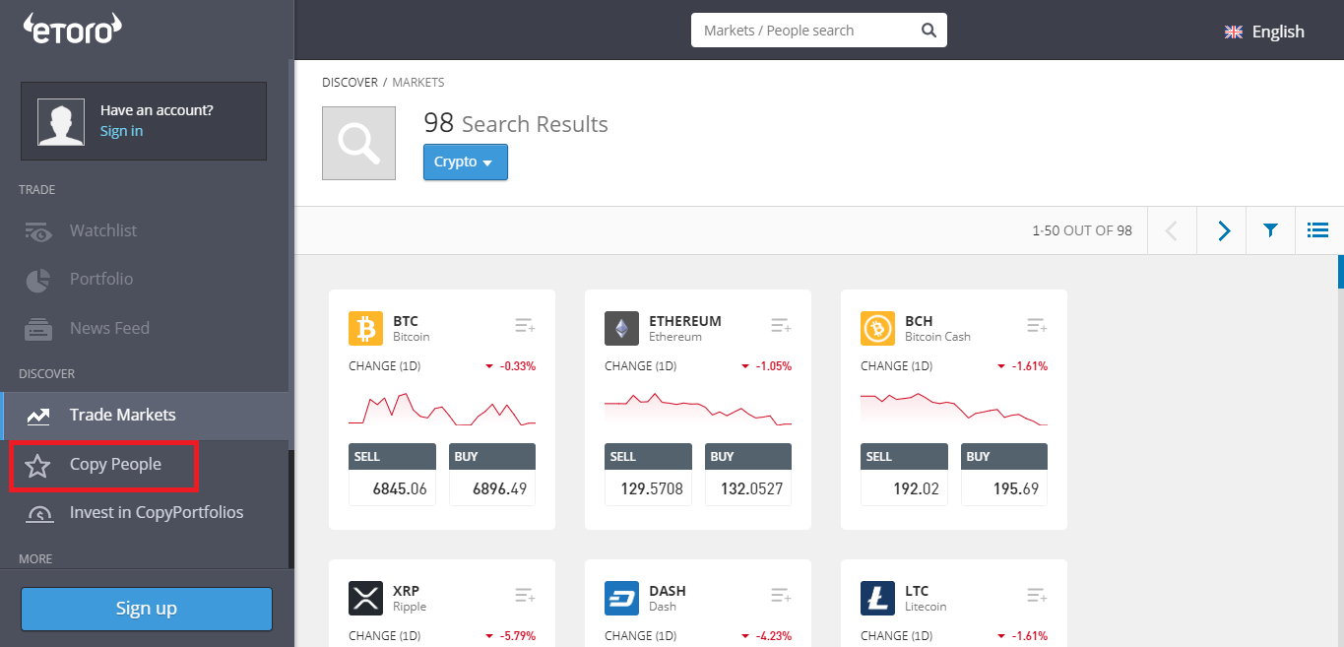Click the large search results magnifier tile
This screenshot has height=647, width=1344.
tap(358, 144)
